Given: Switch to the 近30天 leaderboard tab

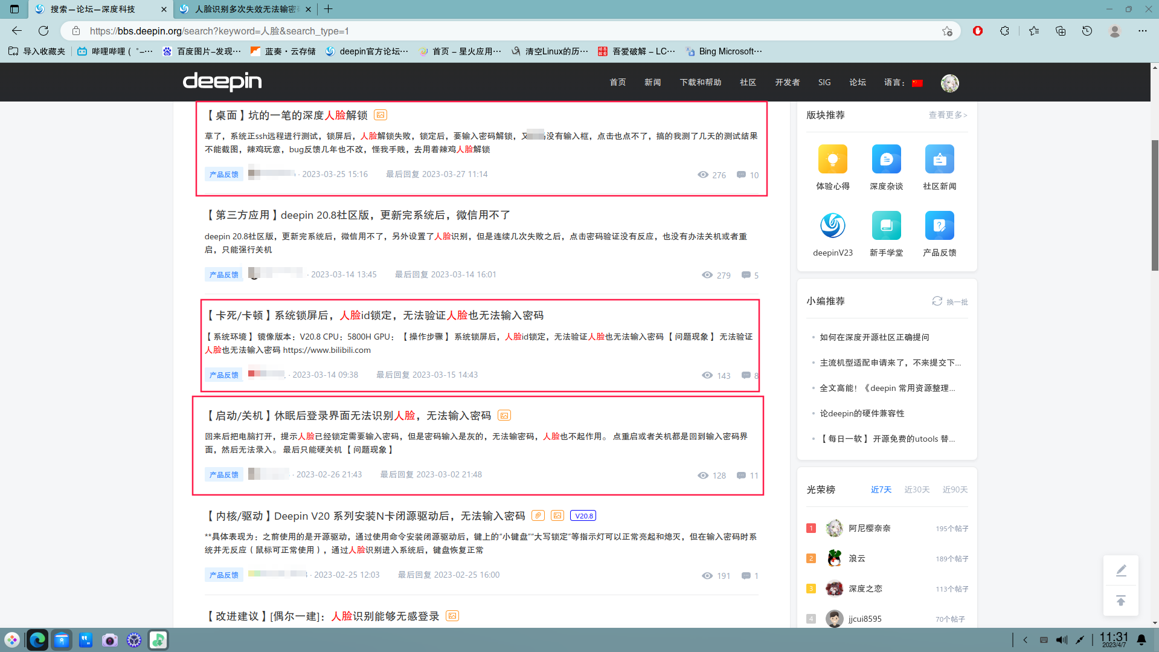Looking at the screenshot, I should tap(917, 489).
